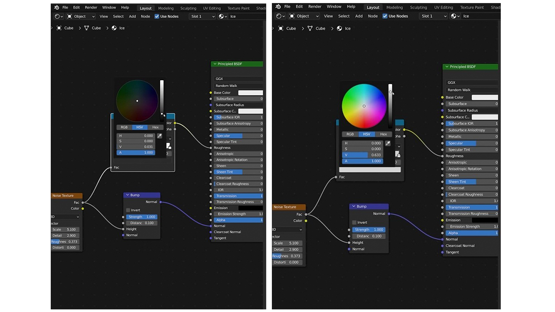Open the Edit menu in right window
Image resolution: width=555 pixels, height=312 pixels.
(x=299, y=6)
